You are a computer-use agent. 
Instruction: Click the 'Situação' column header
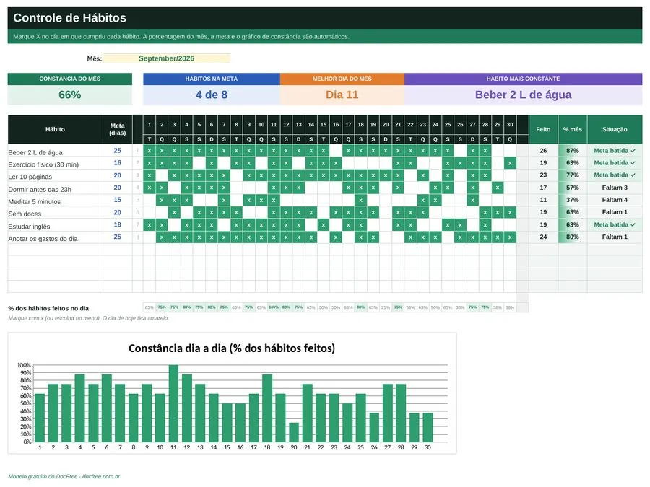(615, 129)
